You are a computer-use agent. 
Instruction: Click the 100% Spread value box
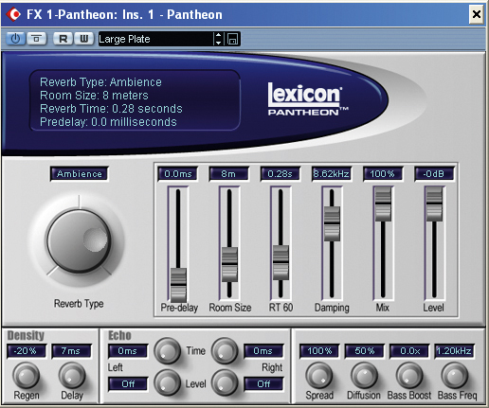point(319,351)
